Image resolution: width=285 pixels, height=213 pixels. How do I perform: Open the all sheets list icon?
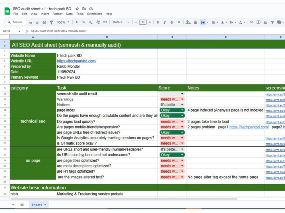[x=22, y=205]
